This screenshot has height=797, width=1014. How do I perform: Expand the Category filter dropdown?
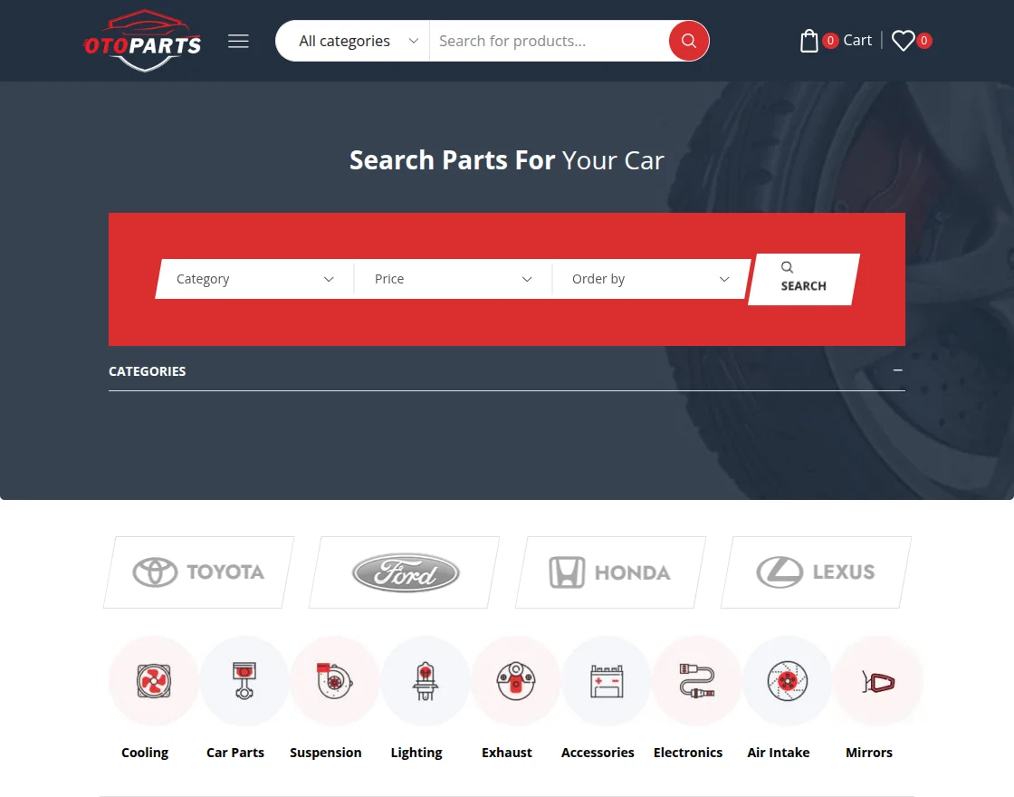[253, 279]
